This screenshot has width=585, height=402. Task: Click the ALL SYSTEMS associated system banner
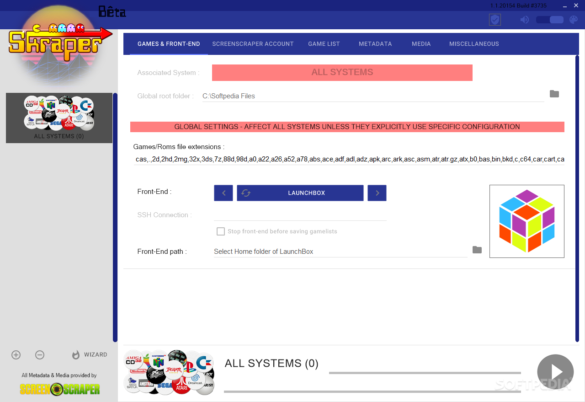tap(342, 72)
